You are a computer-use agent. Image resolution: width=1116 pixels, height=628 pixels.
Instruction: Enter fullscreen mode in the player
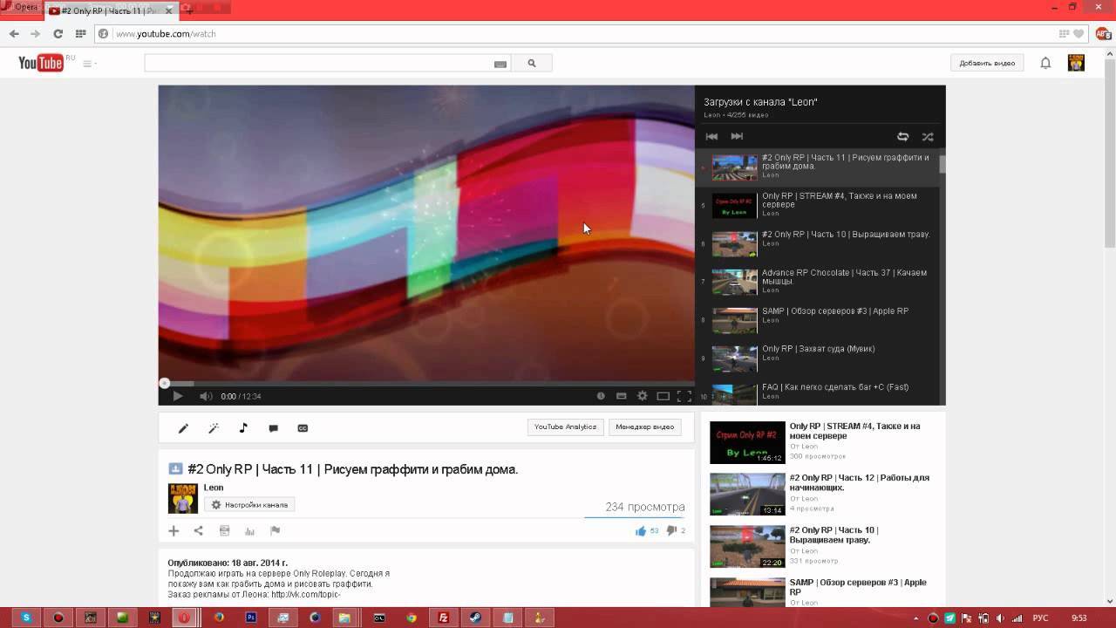(684, 396)
